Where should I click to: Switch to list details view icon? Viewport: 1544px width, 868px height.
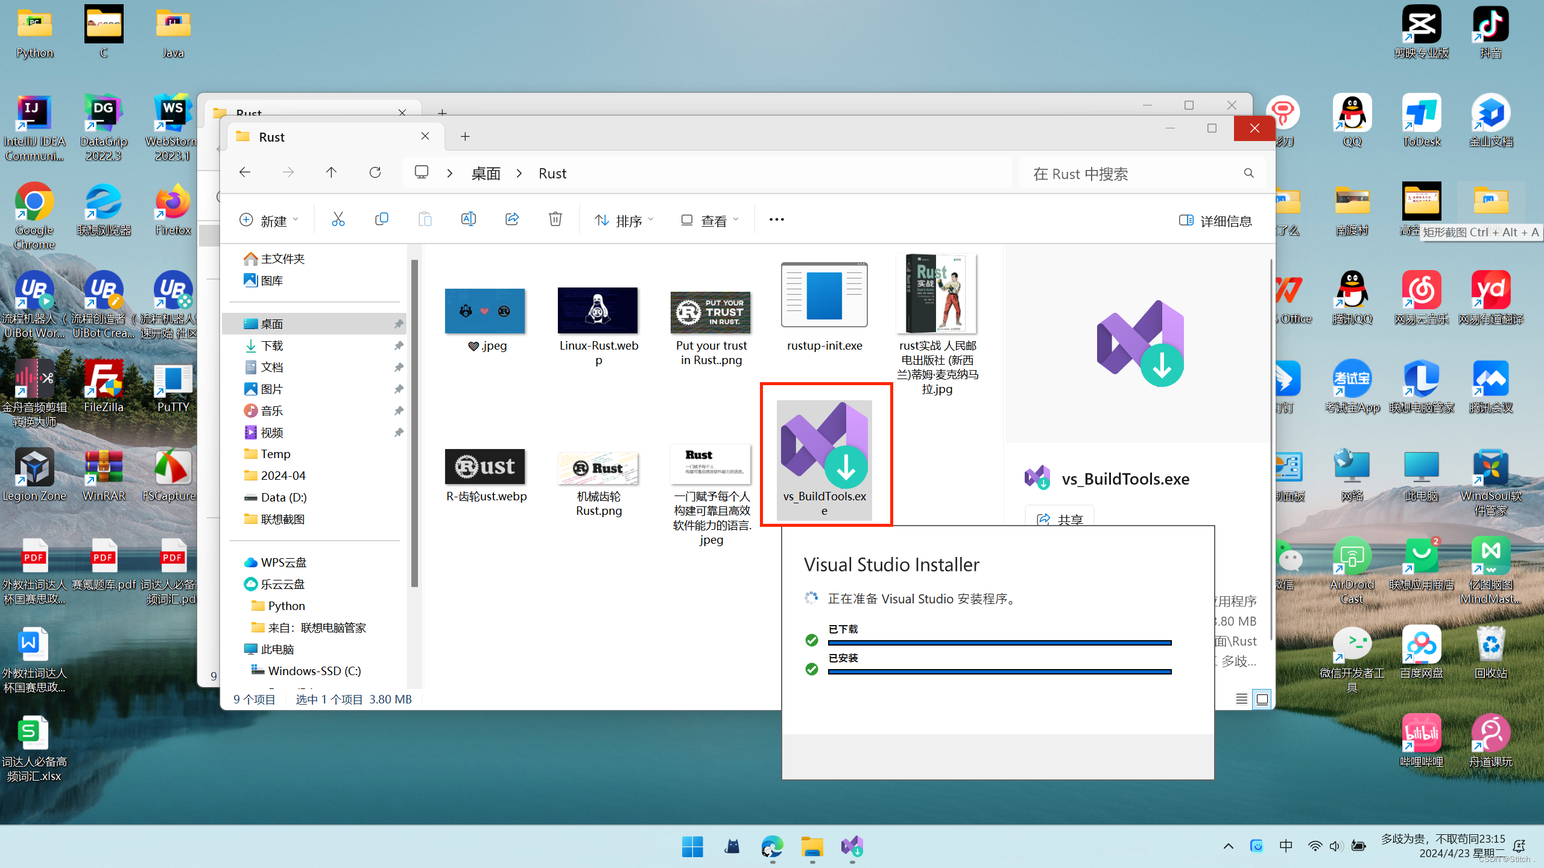coord(1241,699)
